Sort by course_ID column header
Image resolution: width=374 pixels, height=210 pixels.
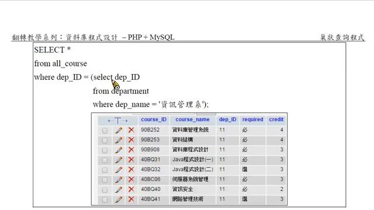coord(154,120)
